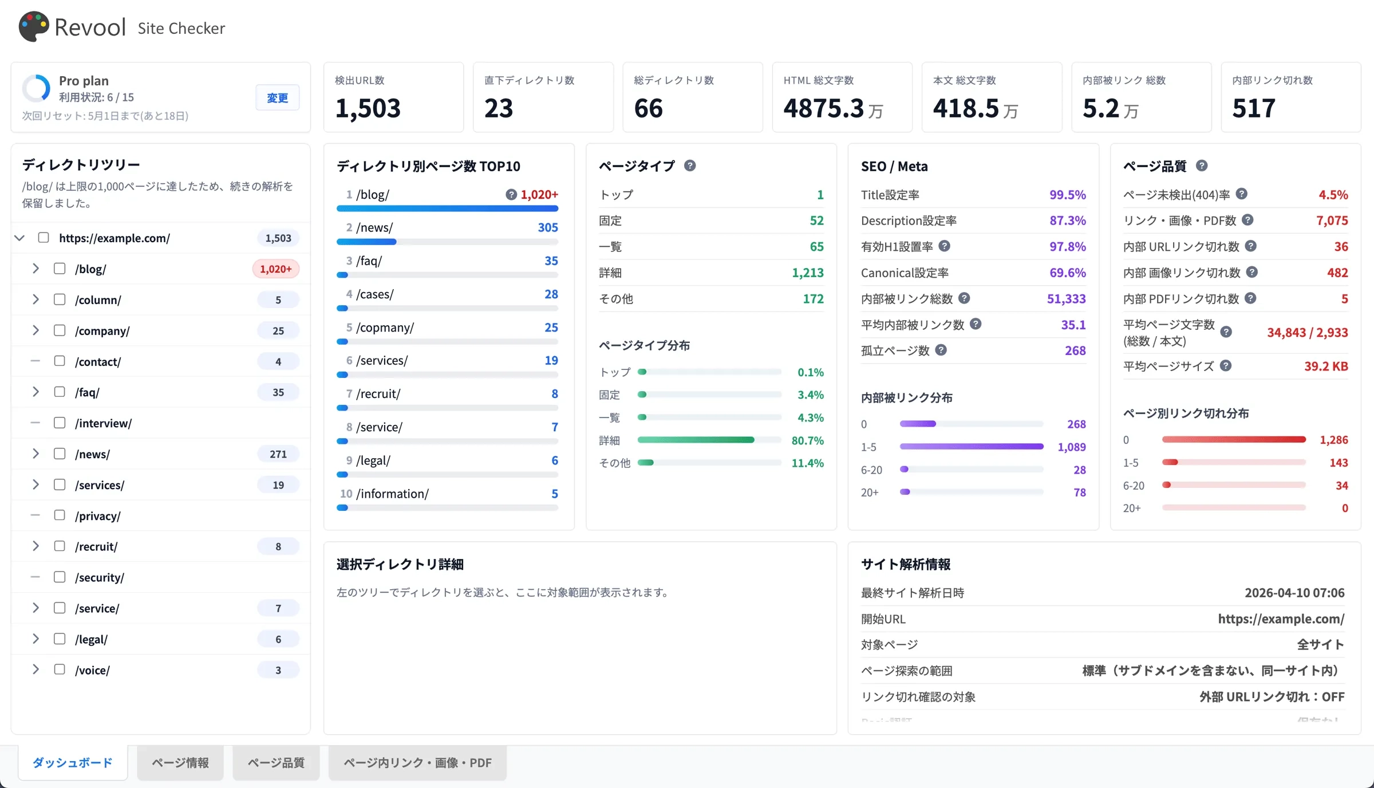The image size is (1374, 788).
Task: Click the 内部リンク切れ数 517 card
Action: click(x=1291, y=97)
